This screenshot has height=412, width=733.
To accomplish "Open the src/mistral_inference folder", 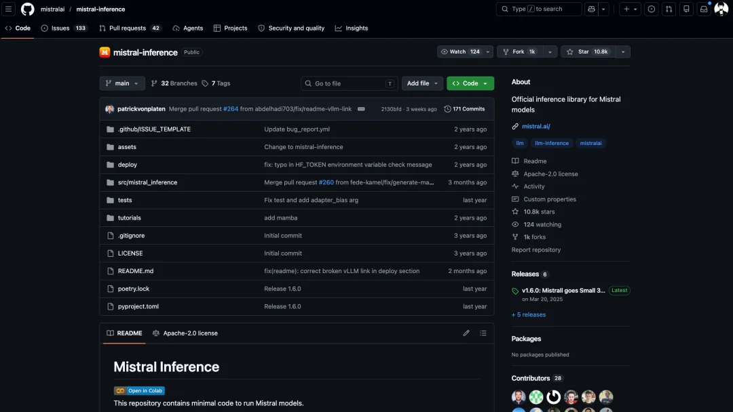I will click(147, 182).
